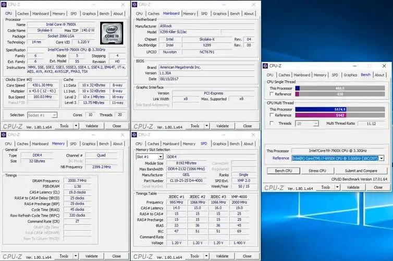
Task: Open Bench tab in the CPU window
Action: 104,14
